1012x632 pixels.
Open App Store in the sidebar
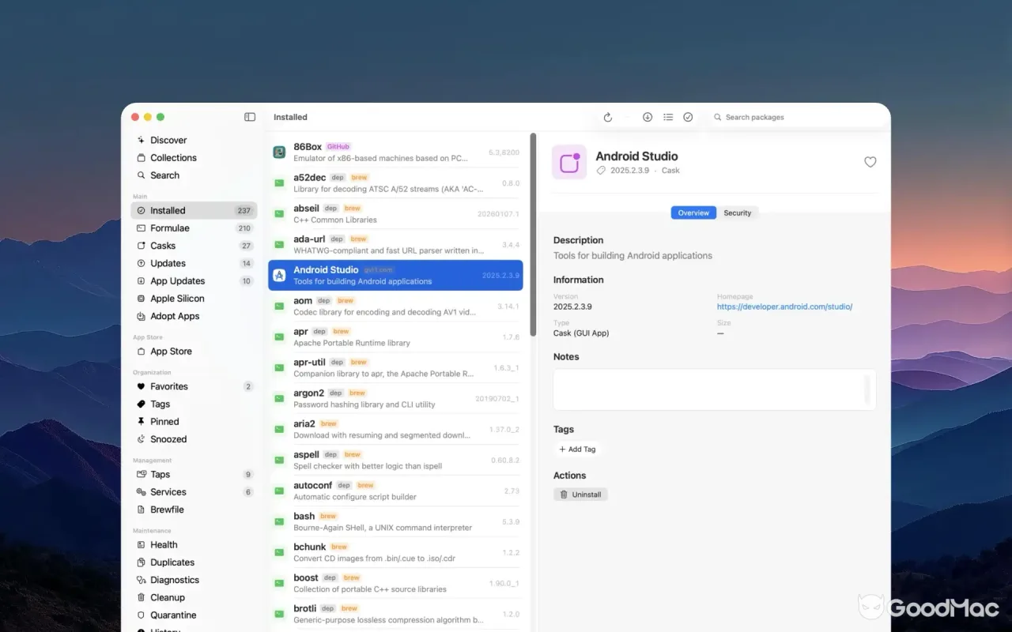coord(194,352)
